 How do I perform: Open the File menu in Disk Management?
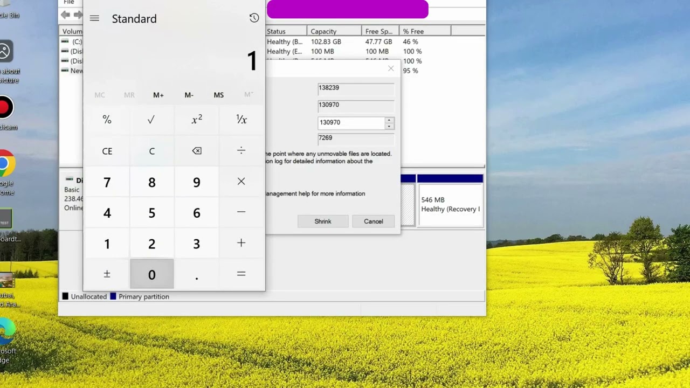pyautogui.click(x=69, y=2)
